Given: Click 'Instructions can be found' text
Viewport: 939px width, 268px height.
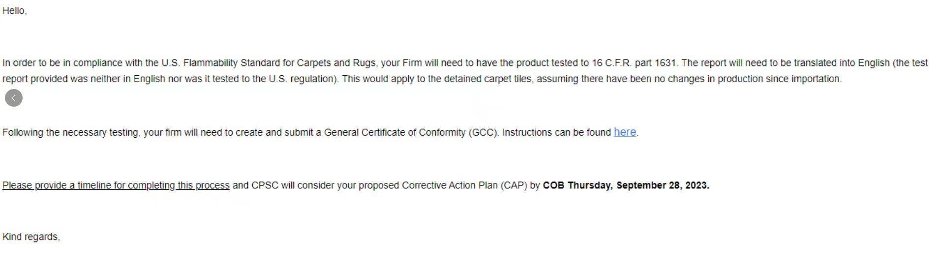Looking at the screenshot, I should point(556,132).
